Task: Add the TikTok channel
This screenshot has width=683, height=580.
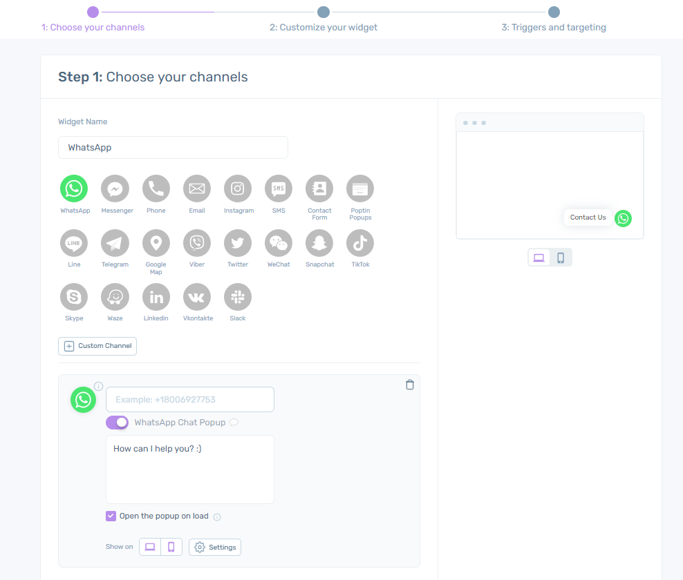Action: click(360, 243)
